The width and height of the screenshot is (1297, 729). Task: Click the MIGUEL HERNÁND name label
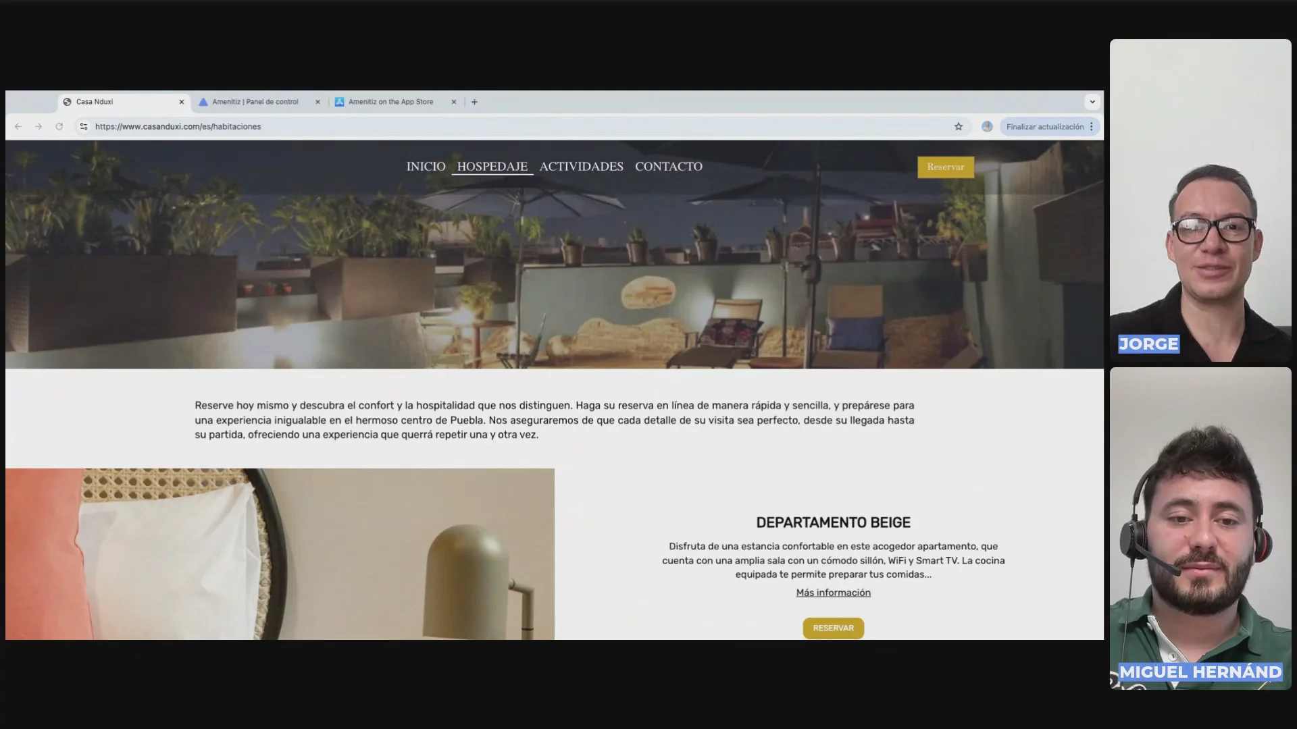coord(1200,672)
